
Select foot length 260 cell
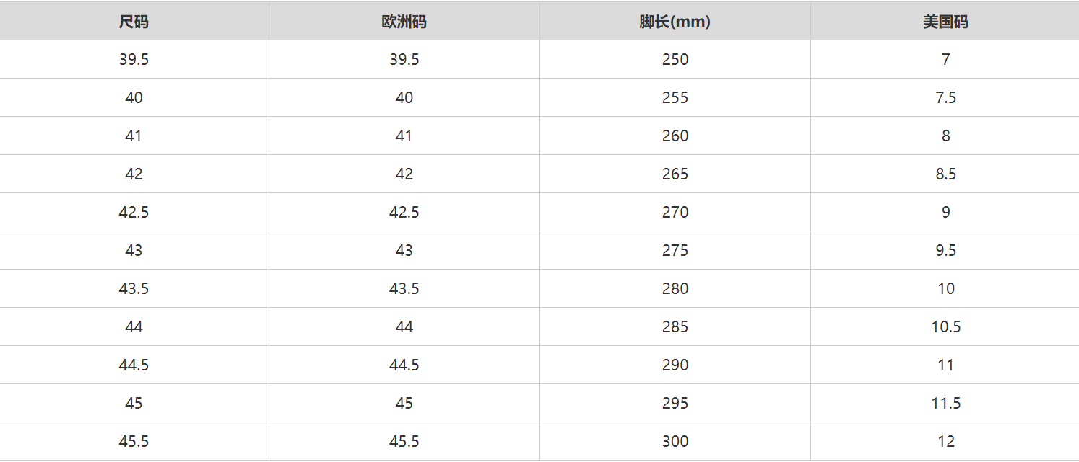tap(675, 136)
